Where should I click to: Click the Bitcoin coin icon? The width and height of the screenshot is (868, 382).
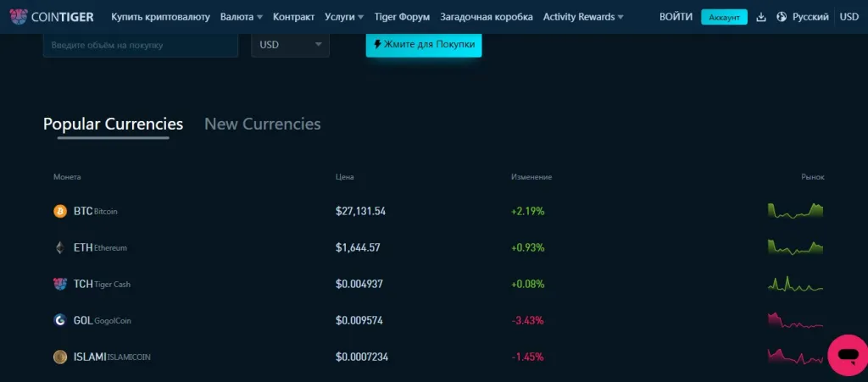(60, 211)
